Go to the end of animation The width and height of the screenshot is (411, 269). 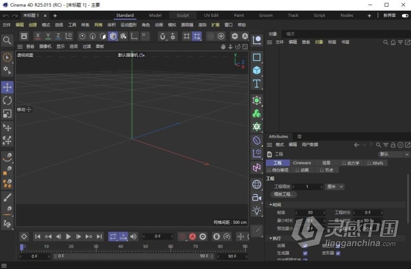[x=99, y=236]
